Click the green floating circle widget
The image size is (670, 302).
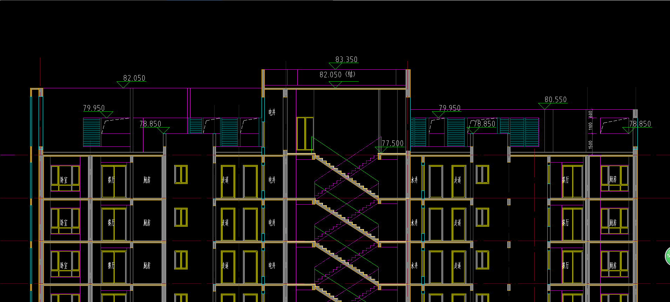[x=667, y=256]
